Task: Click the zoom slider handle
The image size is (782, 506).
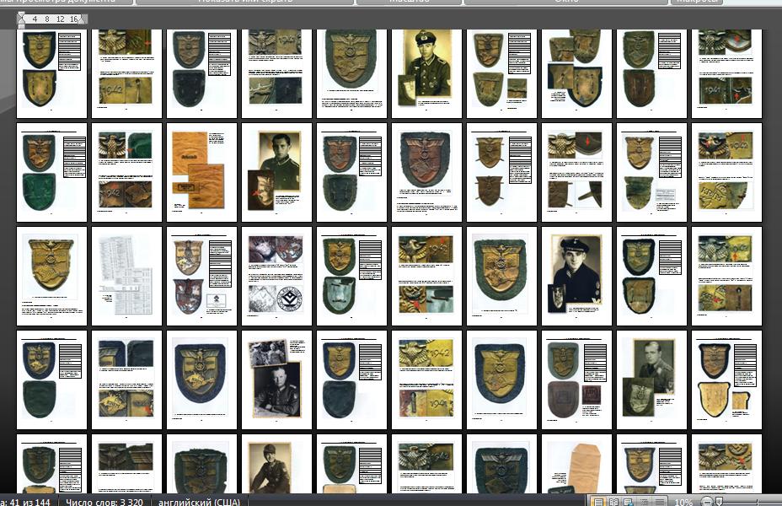Action: tap(719, 502)
